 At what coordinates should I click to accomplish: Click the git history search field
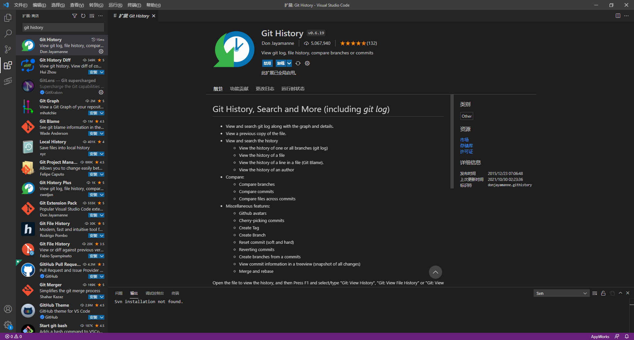pyautogui.click(x=63, y=27)
